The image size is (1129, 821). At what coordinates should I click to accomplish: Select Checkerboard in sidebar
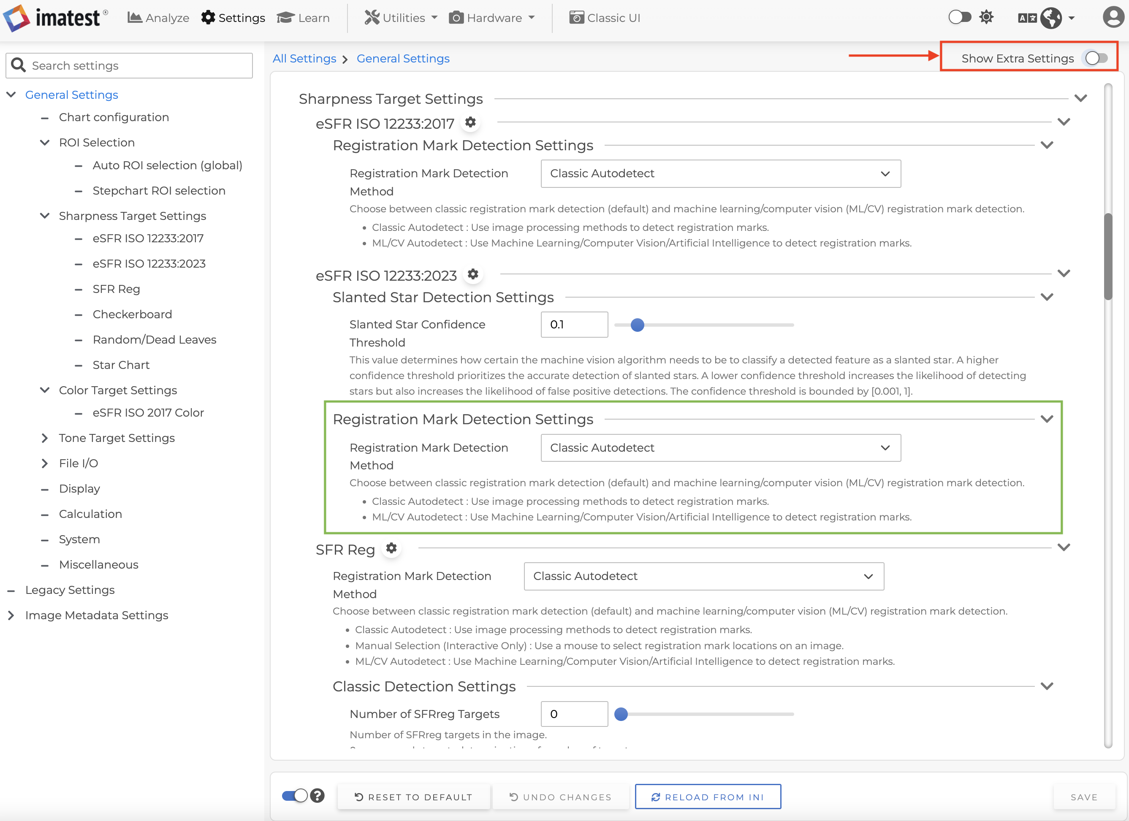coord(133,314)
